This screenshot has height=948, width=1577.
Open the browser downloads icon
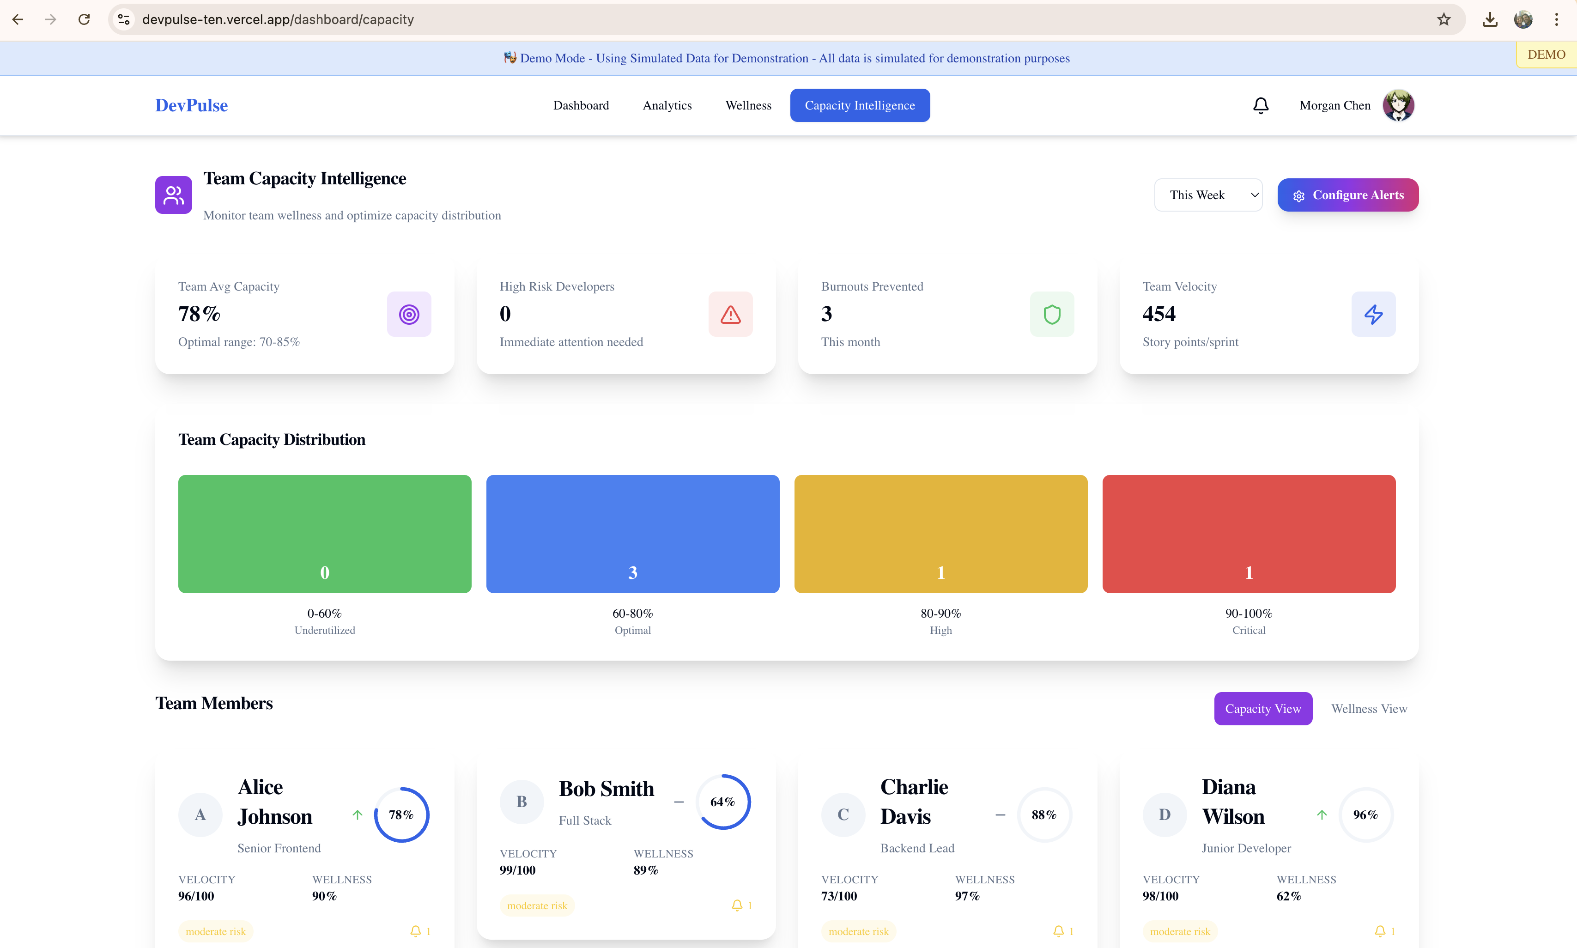click(x=1490, y=20)
